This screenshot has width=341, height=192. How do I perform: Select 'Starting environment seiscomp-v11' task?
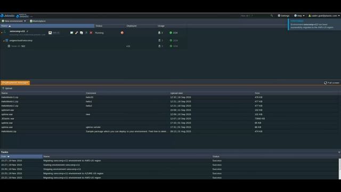[x=169, y=165]
